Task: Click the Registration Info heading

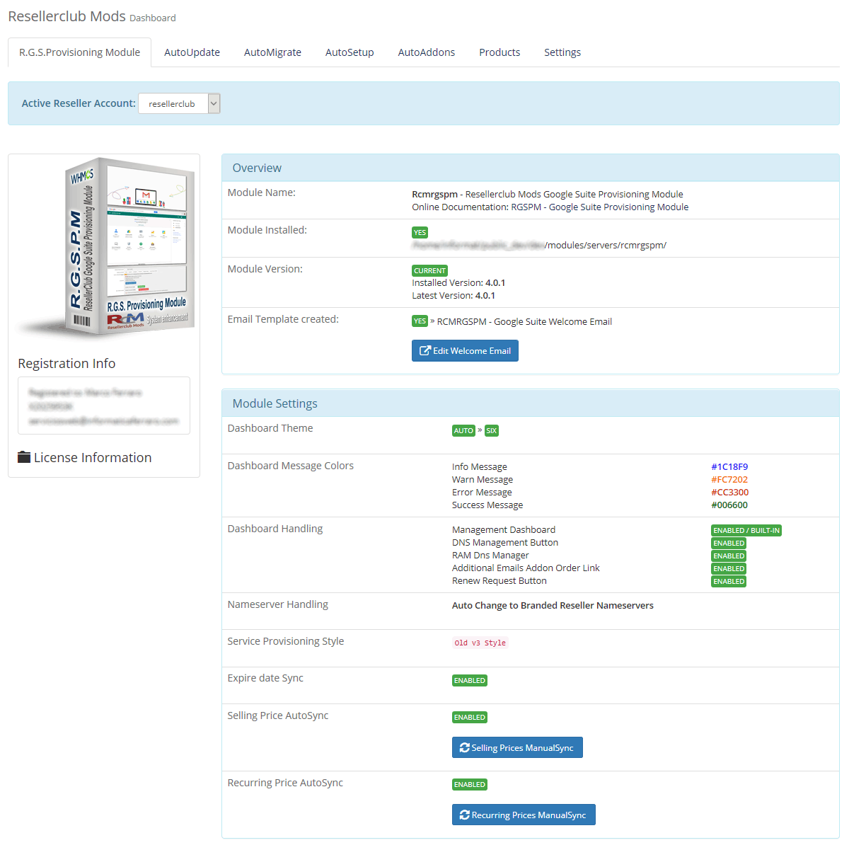Action: 67,363
